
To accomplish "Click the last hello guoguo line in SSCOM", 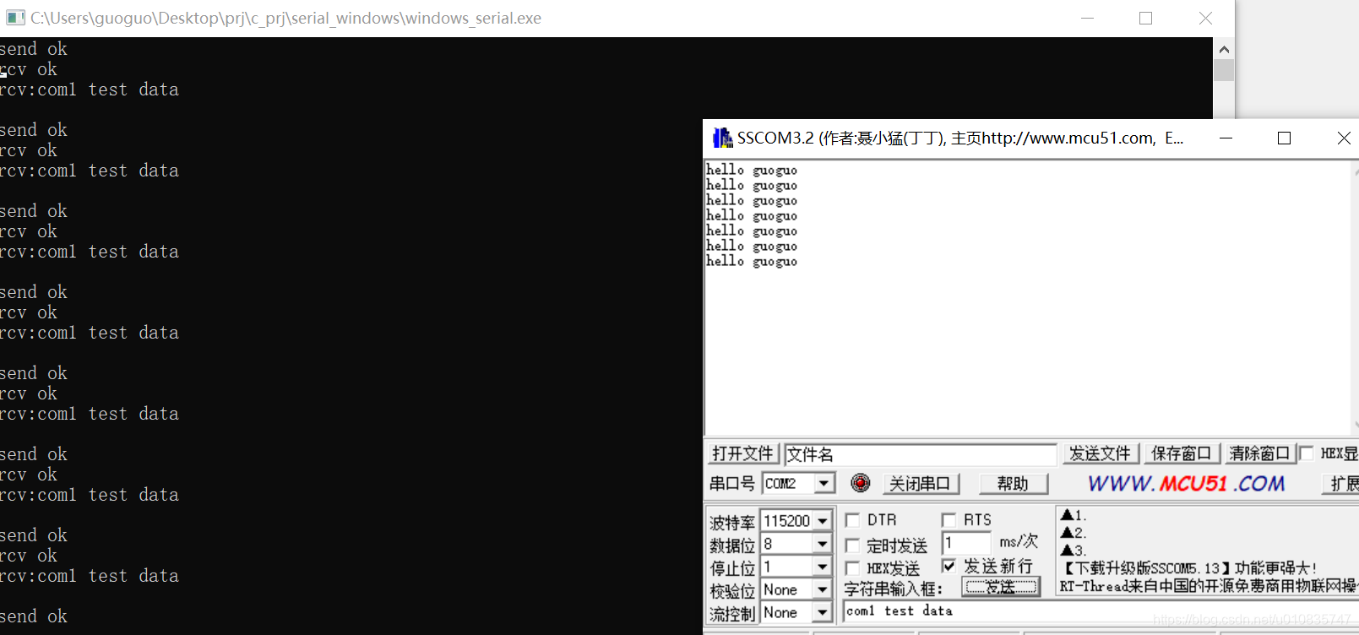I will pyautogui.click(x=752, y=261).
